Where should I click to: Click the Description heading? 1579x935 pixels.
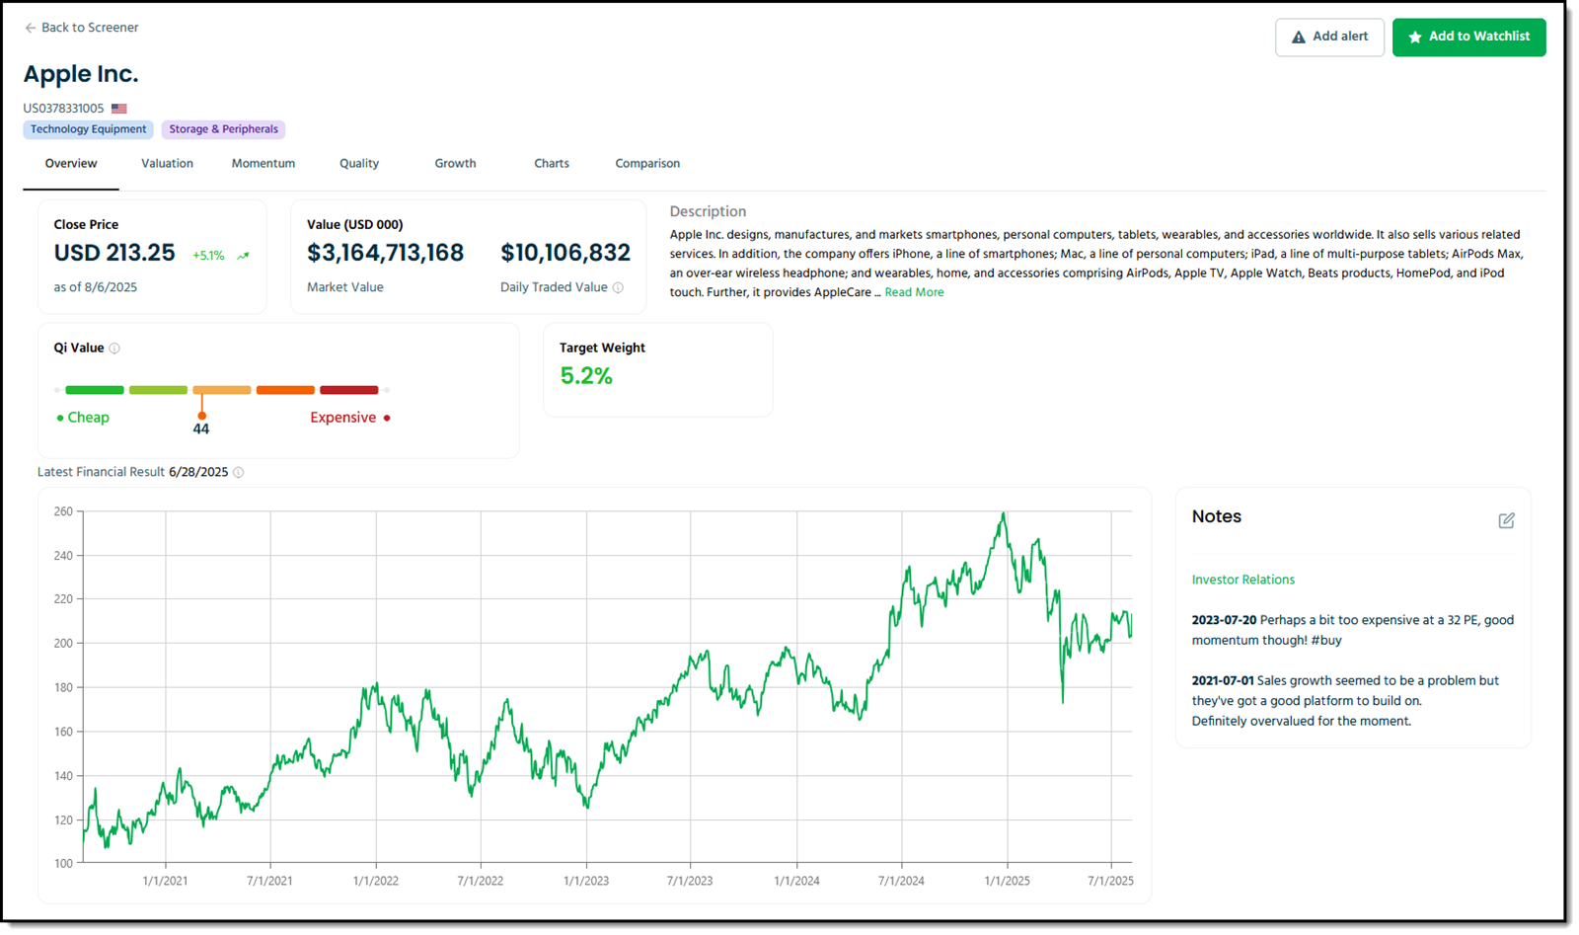point(708,211)
